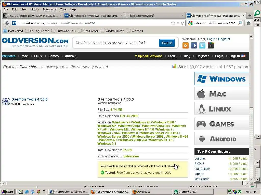Open the Tools menu
261x195 pixels.
point(63,9)
